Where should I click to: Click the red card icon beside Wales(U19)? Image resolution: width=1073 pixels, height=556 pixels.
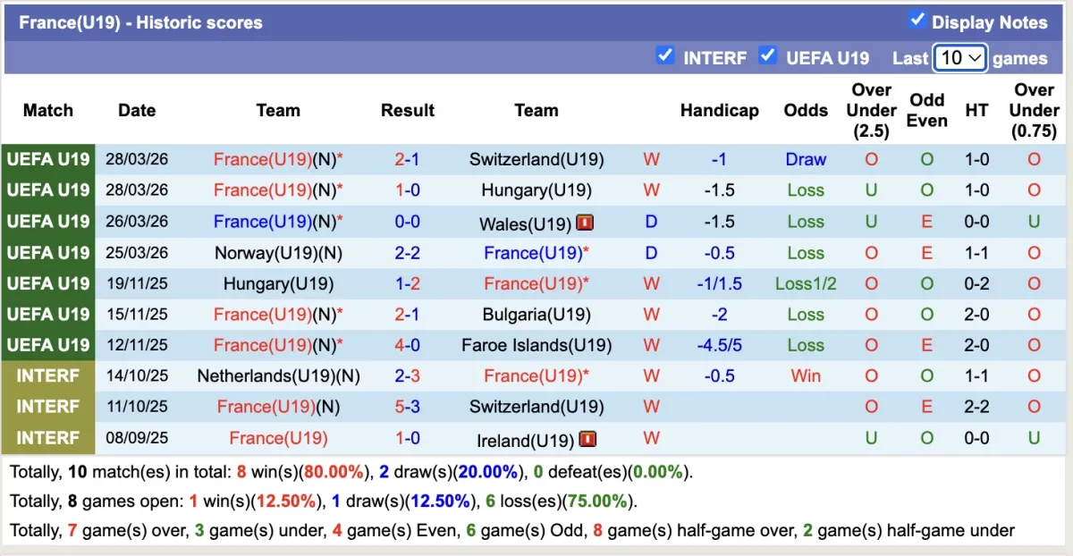tap(586, 223)
